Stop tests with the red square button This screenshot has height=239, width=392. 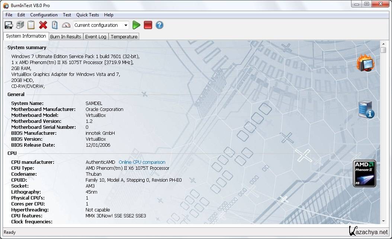148,25
